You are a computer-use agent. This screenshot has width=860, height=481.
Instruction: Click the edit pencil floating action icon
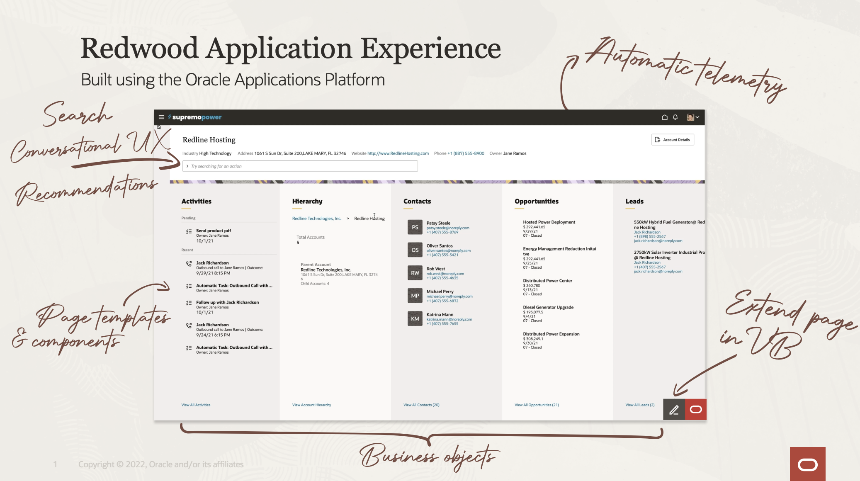click(x=674, y=410)
